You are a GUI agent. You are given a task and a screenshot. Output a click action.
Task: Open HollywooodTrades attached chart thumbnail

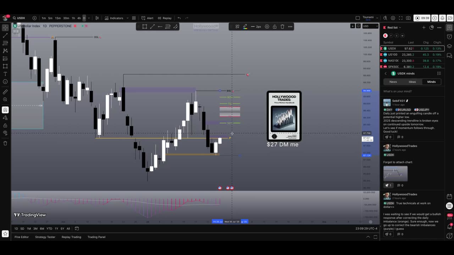395,174
